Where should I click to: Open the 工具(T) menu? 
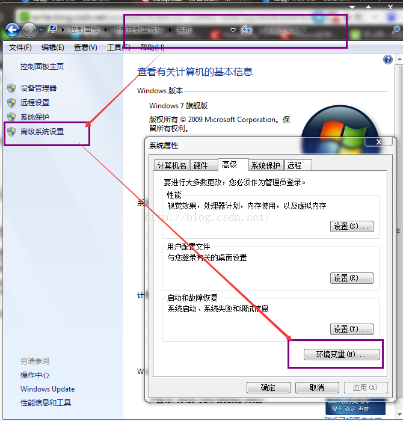(118, 48)
